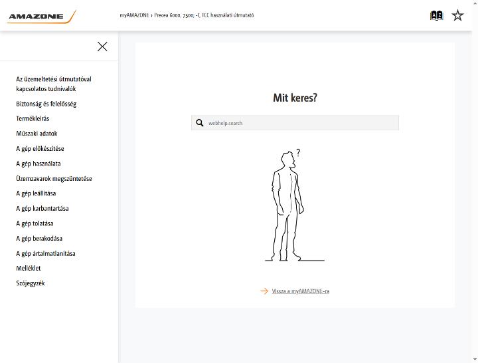The height and width of the screenshot is (363, 478).
Task: Open the Termékleírás section
Action: [x=33, y=118]
